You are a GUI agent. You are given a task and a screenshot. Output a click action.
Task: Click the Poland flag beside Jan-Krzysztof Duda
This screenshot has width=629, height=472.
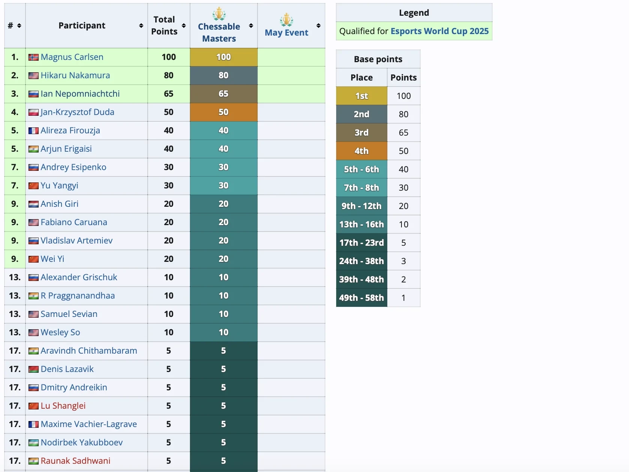click(33, 112)
